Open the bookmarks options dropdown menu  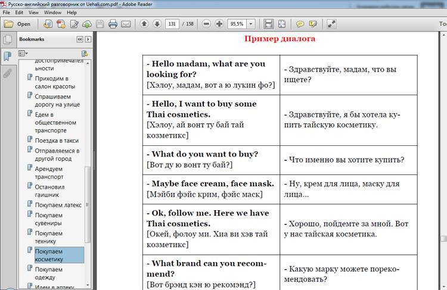pos(23,53)
